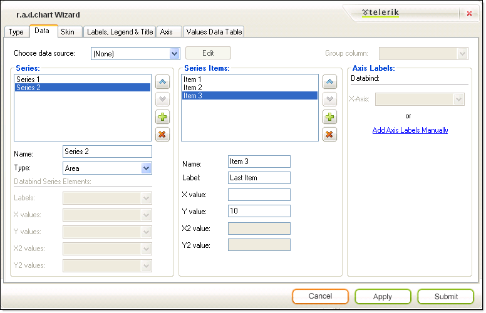Open the Values Data Table tab

pyautogui.click(x=214, y=32)
